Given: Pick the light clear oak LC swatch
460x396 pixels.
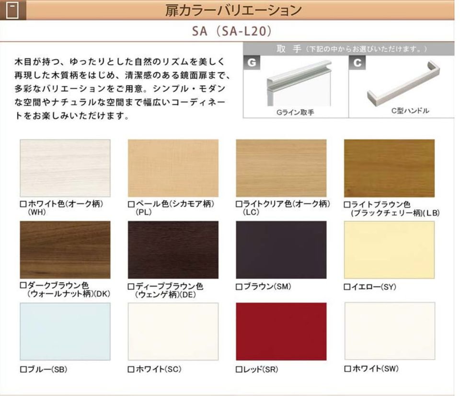Looking at the screenshot, I should [281, 168].
